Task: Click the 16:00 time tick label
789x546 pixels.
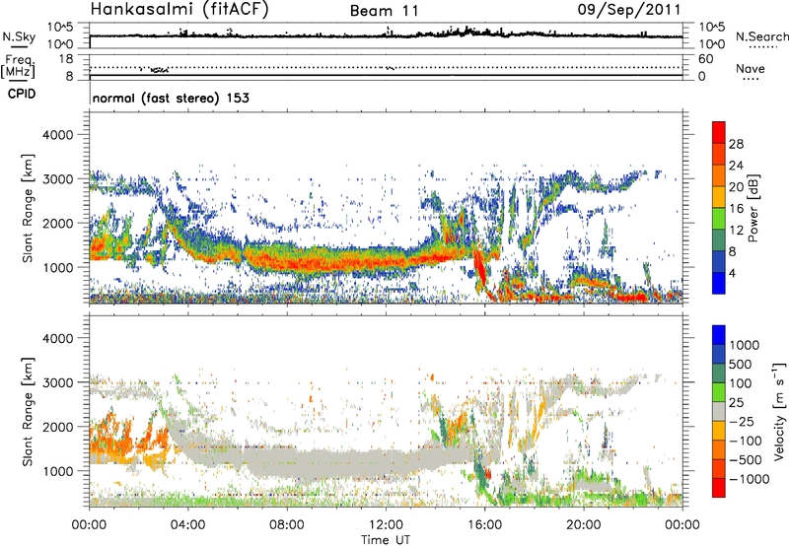Action: coord(484,525)
